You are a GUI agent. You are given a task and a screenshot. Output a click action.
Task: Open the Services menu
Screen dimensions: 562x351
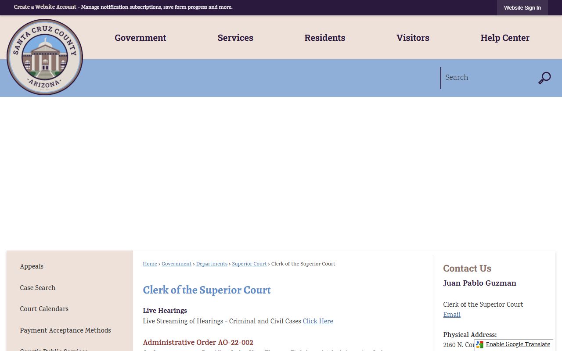(235, 38)
